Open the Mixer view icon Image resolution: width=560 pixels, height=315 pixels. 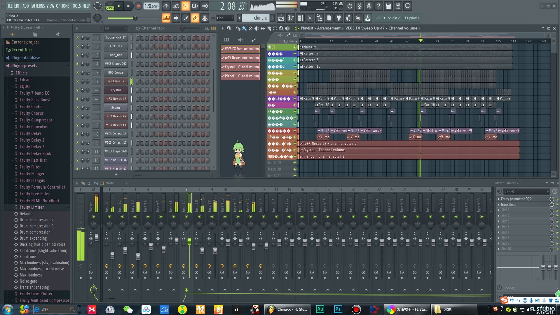pyautogui.click(x=310, y=18)
